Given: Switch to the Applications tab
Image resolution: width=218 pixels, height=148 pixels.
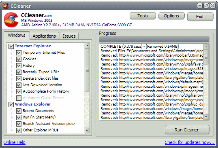Looking at the screenshot, I should [44, 36].
